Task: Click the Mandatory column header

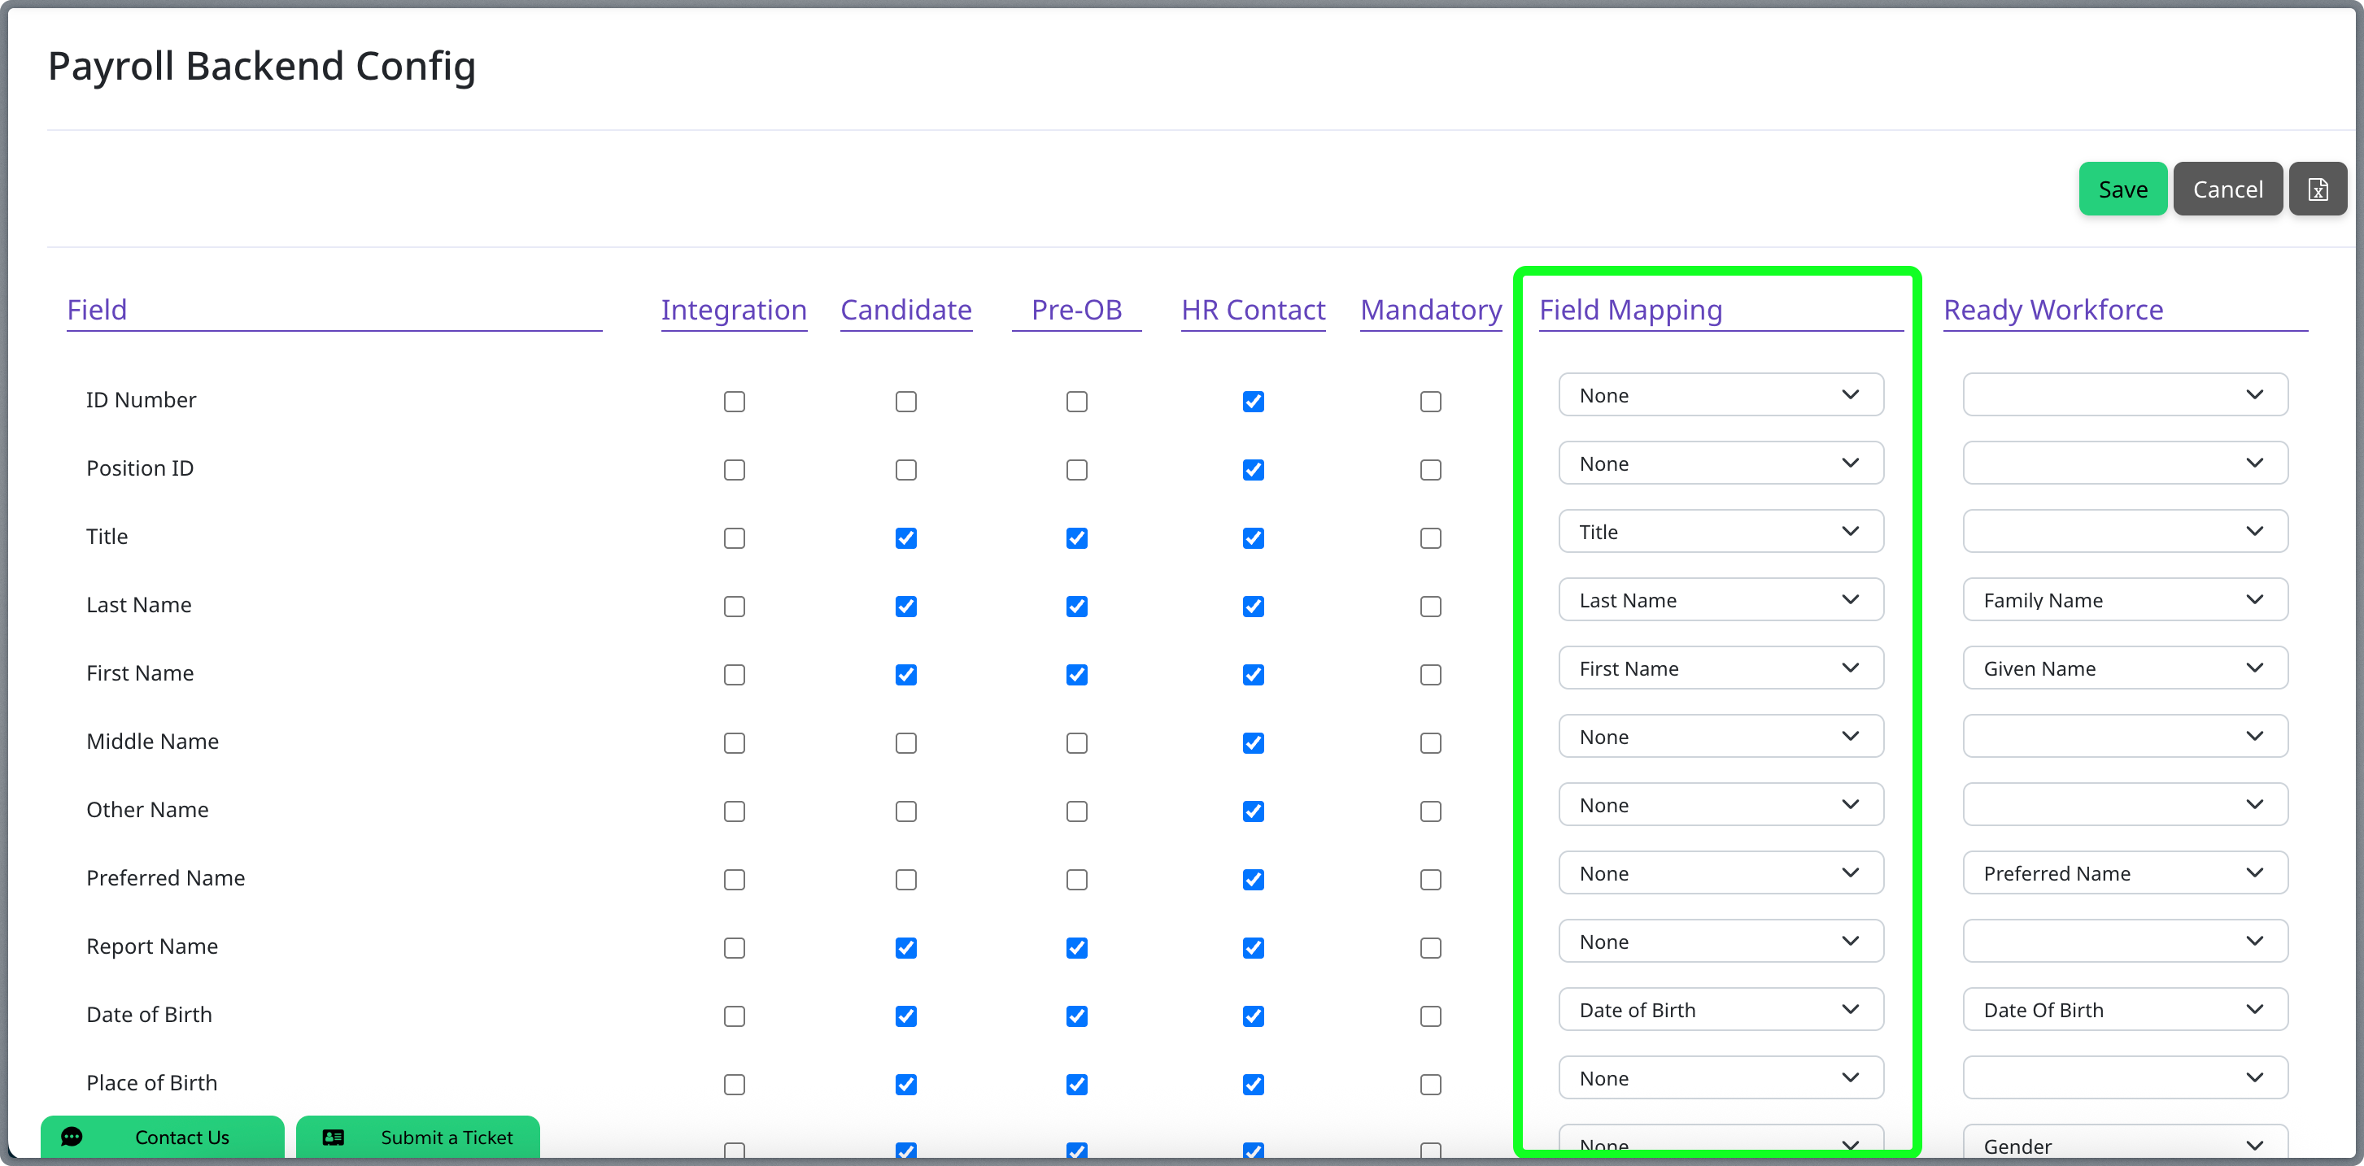Action: tap(1430, 309)
